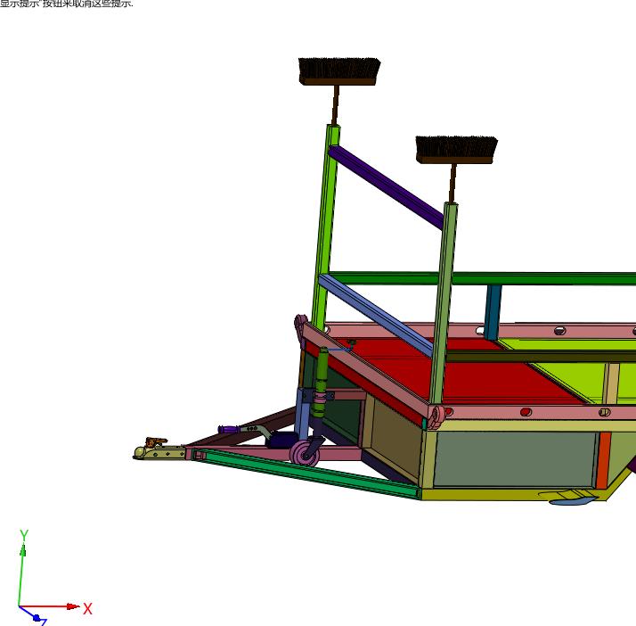Screen dimensions: 636x626
Task: Click the light blue mudguard under frame
Action: [x=573, y=500]
